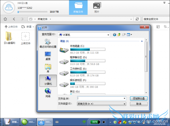This screenshot has height=126, width=170.
Task: Click the 取消 button
Action: pyautogui.click(x=139, y=104)
